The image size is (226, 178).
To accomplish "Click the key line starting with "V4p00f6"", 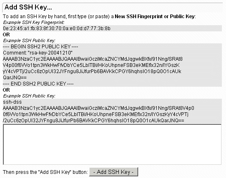I will (x=91, y=65).
